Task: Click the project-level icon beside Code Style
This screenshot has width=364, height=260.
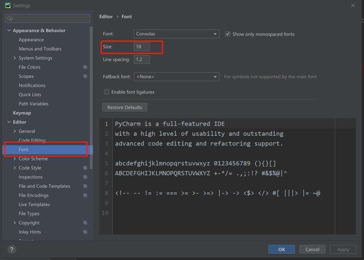Action: pos(85,168)
